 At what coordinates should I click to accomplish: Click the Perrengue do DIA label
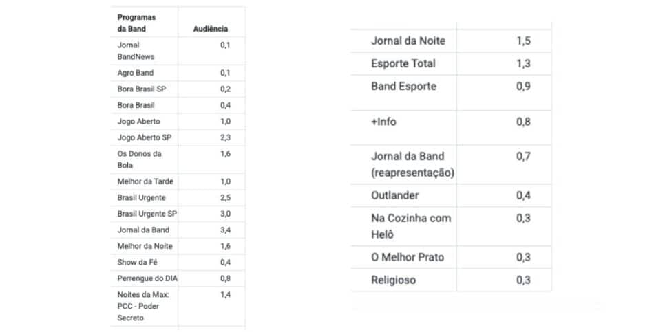[x=147, y=278]
